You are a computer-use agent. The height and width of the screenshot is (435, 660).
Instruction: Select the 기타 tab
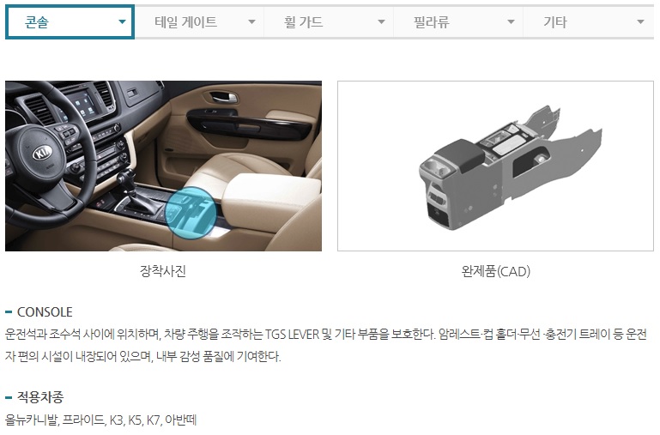click(x=589, y=21)
